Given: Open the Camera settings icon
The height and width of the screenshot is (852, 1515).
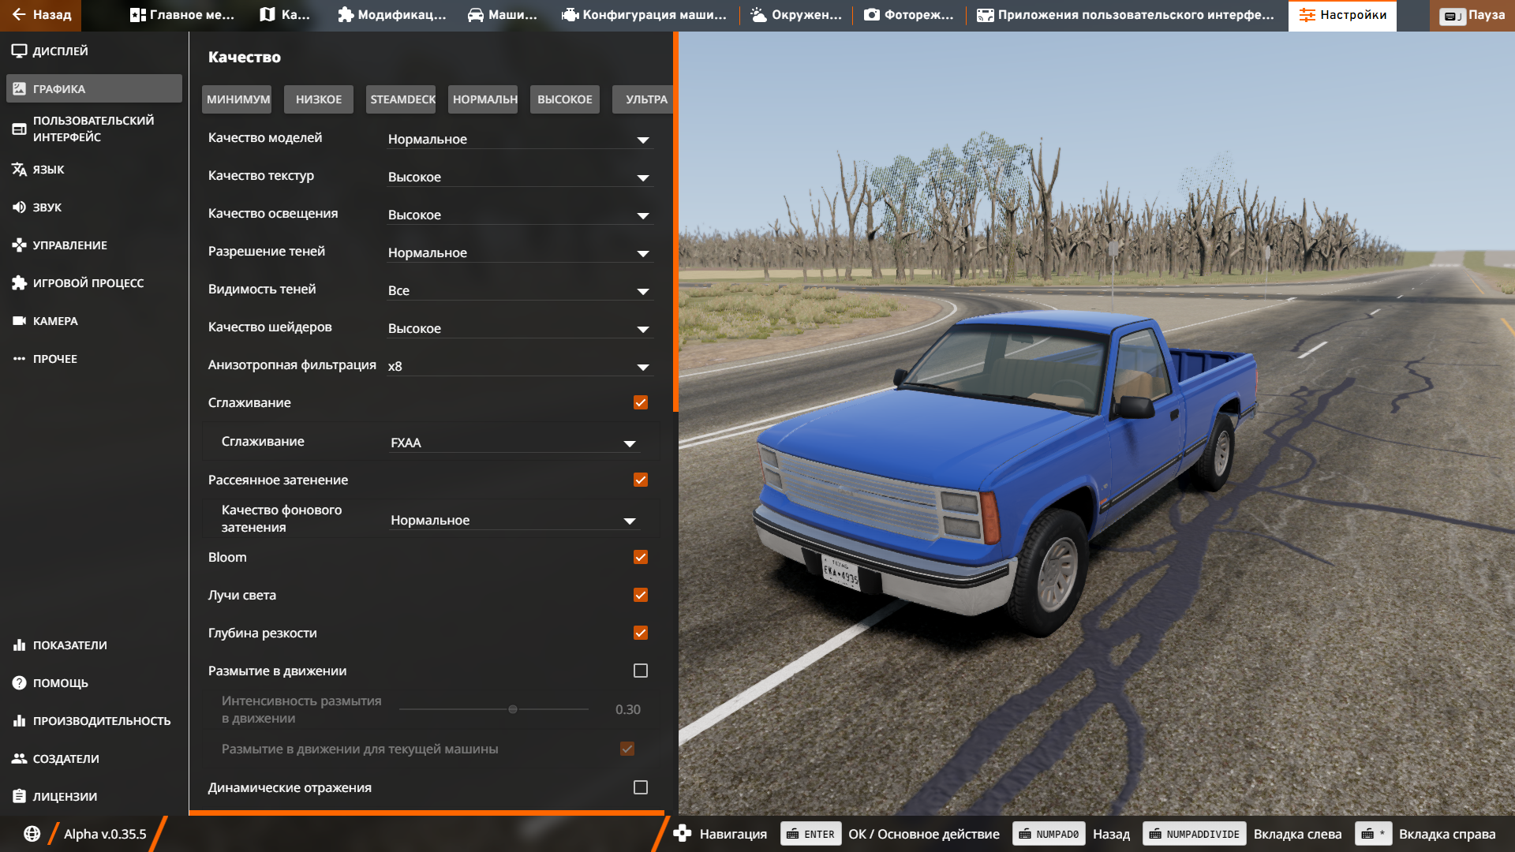Looking at the screenshot, I should pyautogui.click(x=19, y=321).
